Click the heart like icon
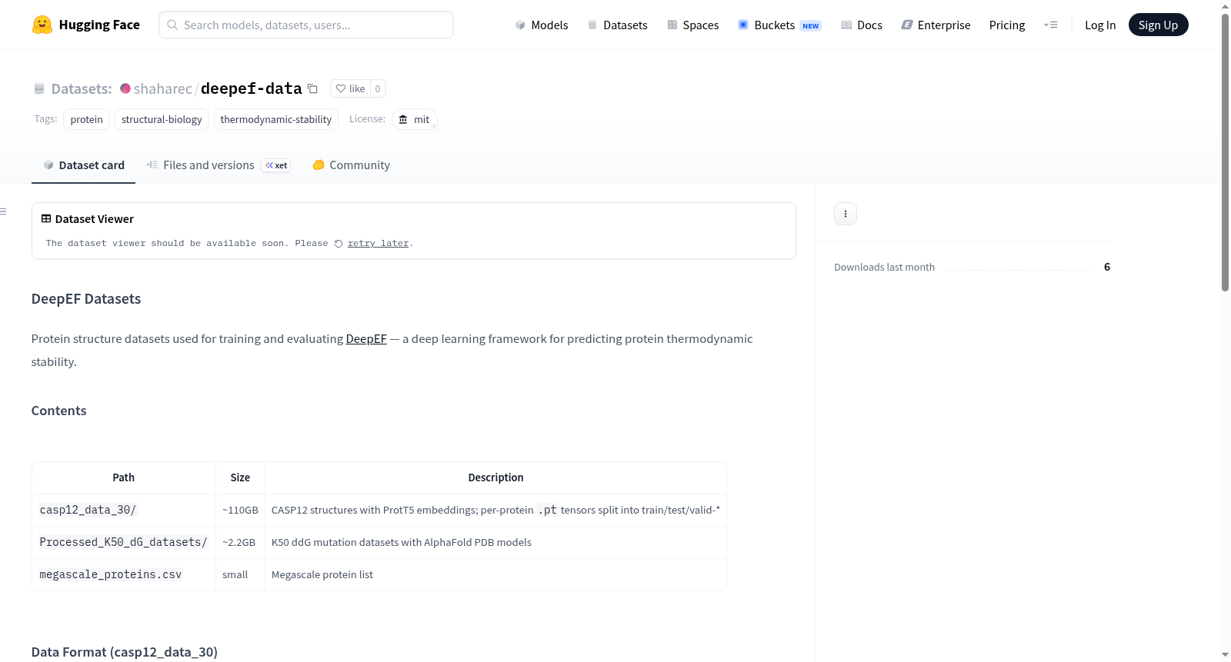 [x=341, y=88]
